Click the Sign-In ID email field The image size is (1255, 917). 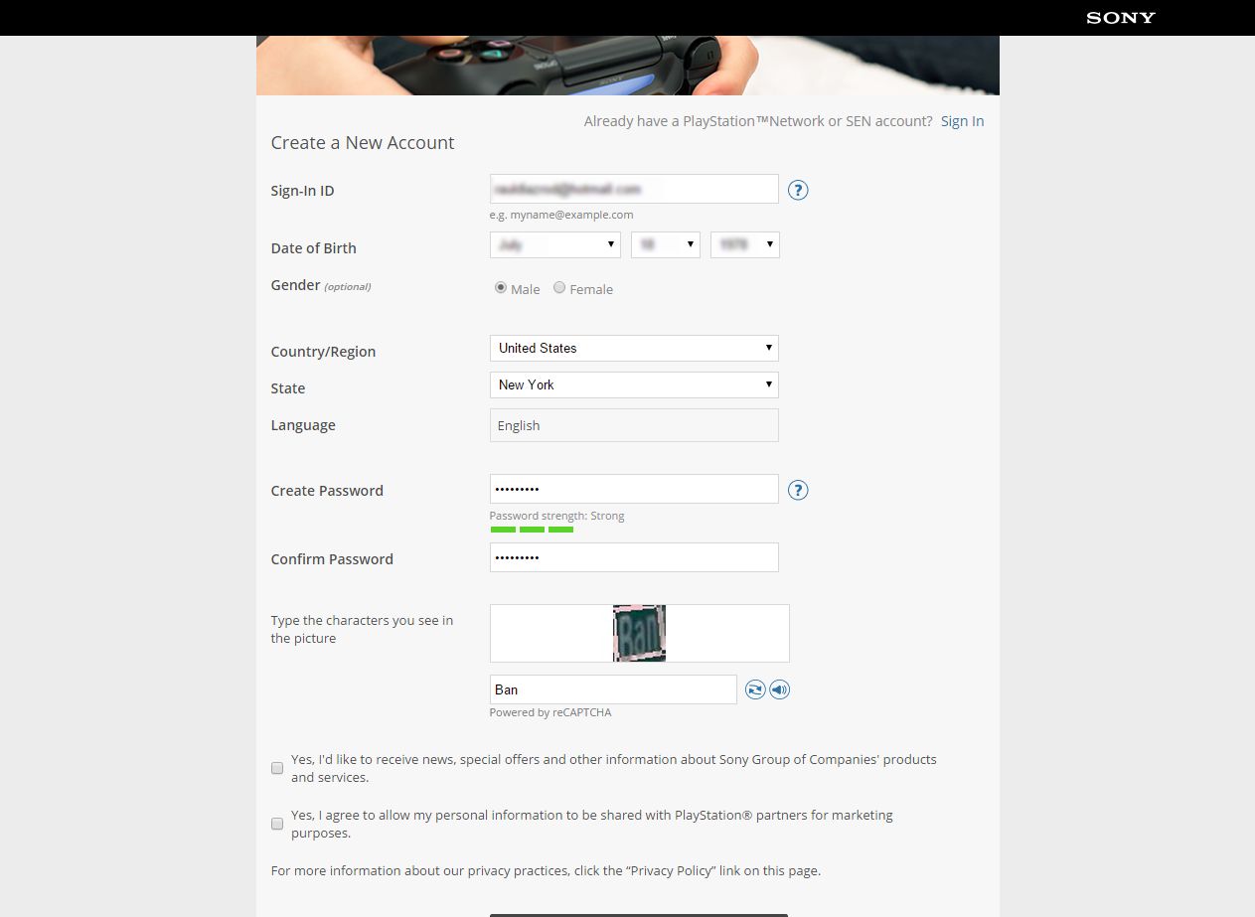coord(633,189)
